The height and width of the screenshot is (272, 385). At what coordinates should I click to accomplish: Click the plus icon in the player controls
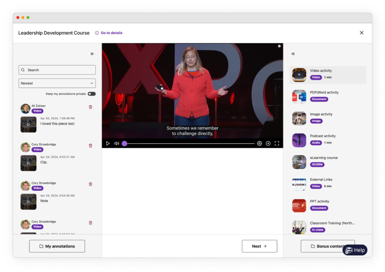[x=268, y=143]
